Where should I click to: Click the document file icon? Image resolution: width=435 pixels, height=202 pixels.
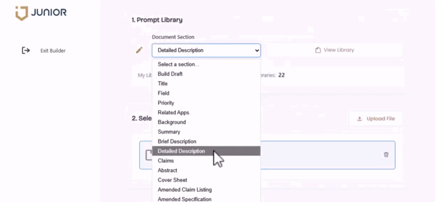148,155
